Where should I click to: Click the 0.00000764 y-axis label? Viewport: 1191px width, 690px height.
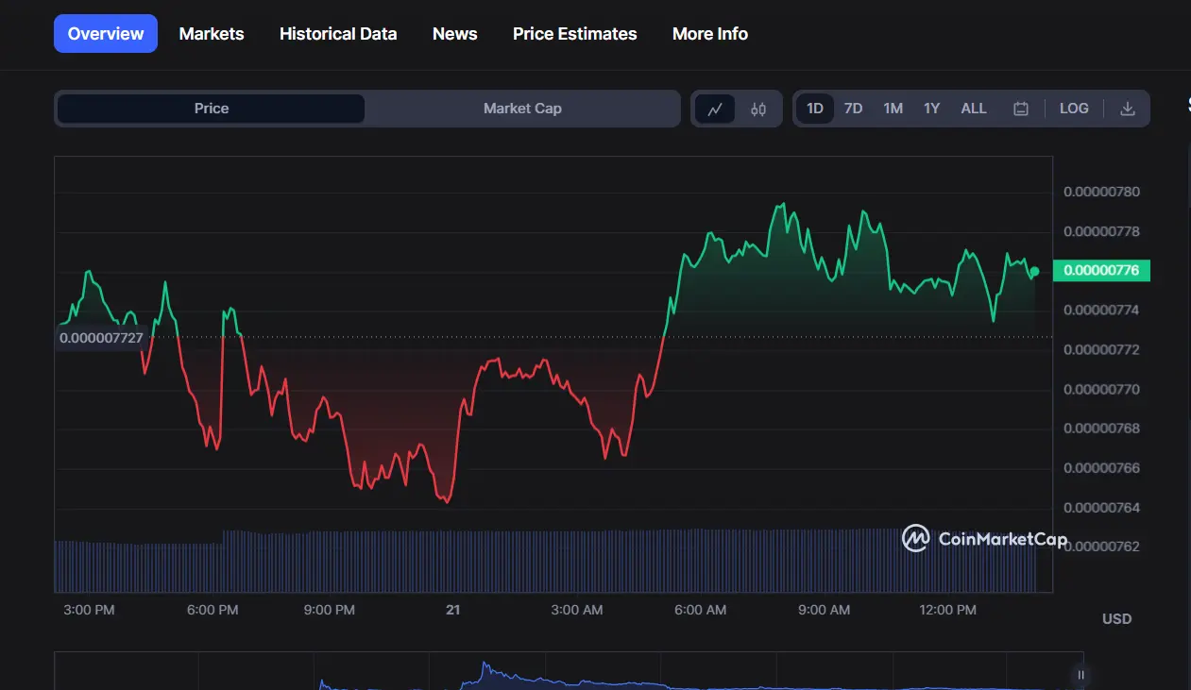(1101, 508)
